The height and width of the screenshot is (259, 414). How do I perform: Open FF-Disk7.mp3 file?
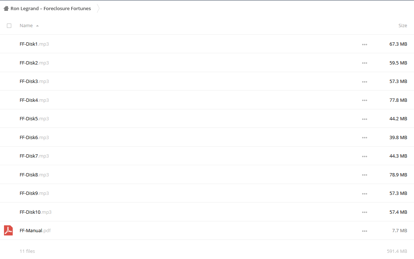click(34, 156)
